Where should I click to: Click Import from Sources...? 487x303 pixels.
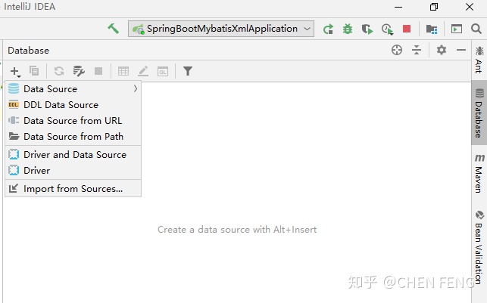tap(73, 189)
